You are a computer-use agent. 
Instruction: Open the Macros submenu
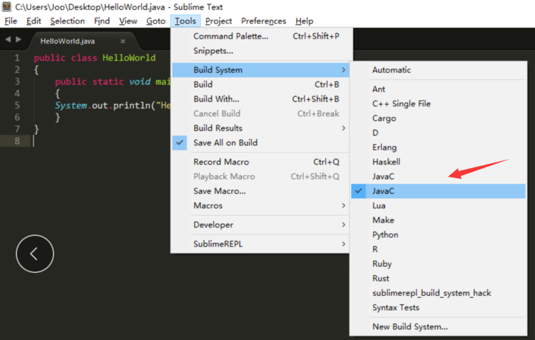tap(260, 205)
